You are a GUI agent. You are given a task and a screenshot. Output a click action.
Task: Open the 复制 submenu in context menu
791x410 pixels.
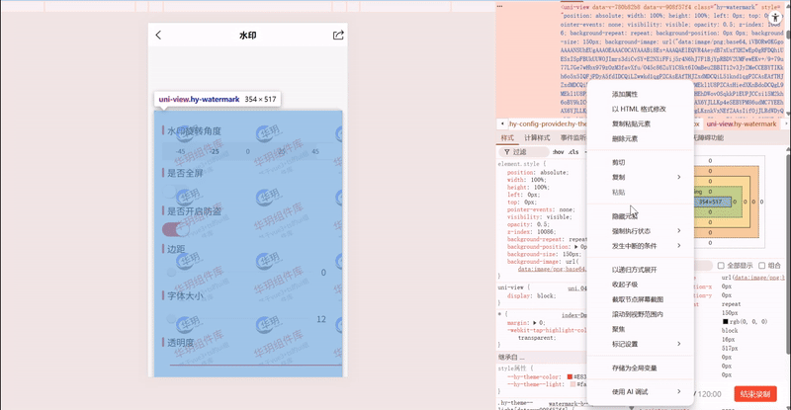click(641, 177)
